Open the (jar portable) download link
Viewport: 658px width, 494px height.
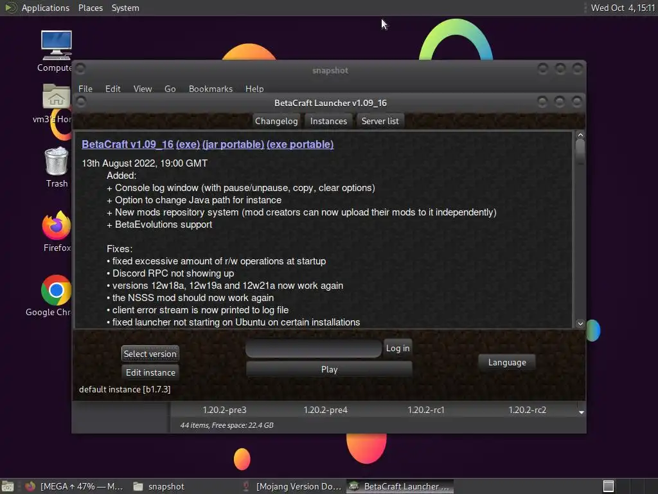click(x=233, y=145)
